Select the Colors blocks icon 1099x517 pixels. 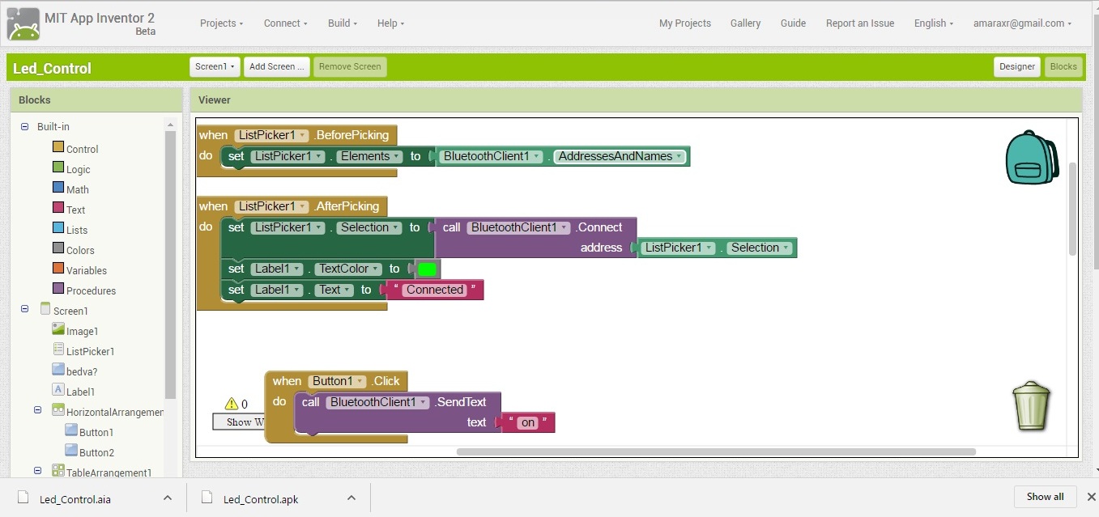click(58, 248)
